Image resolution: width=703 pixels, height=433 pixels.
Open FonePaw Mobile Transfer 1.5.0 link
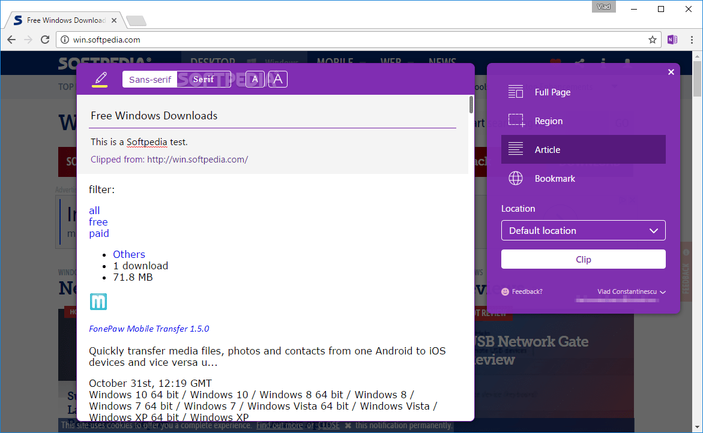pyautogui.click(x=149, y=329)
